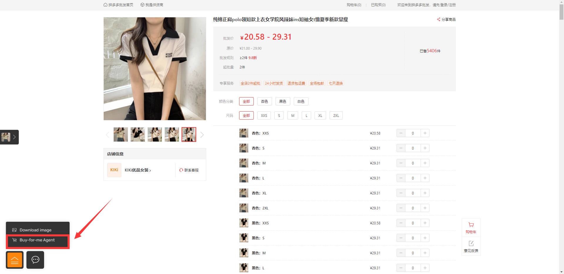
Task: Open the main product photo
Action: (155, 68)
